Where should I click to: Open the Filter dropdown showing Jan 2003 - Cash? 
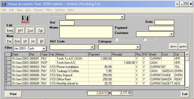coord(44,49)
